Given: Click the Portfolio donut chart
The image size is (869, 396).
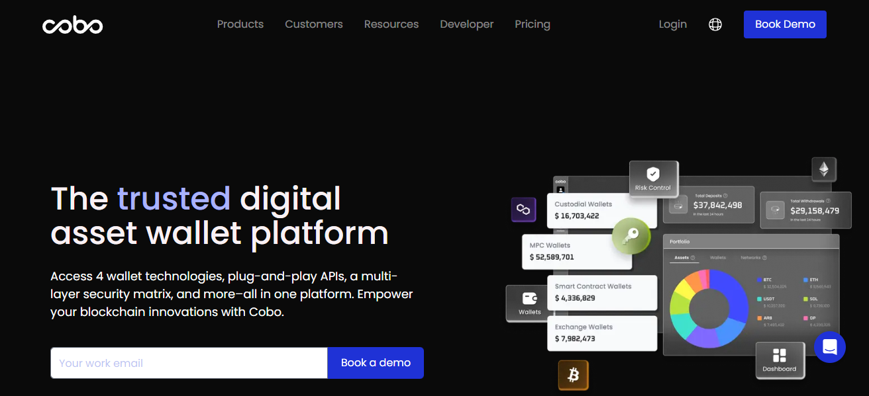Looking at the screenshot, I should 708,308.
